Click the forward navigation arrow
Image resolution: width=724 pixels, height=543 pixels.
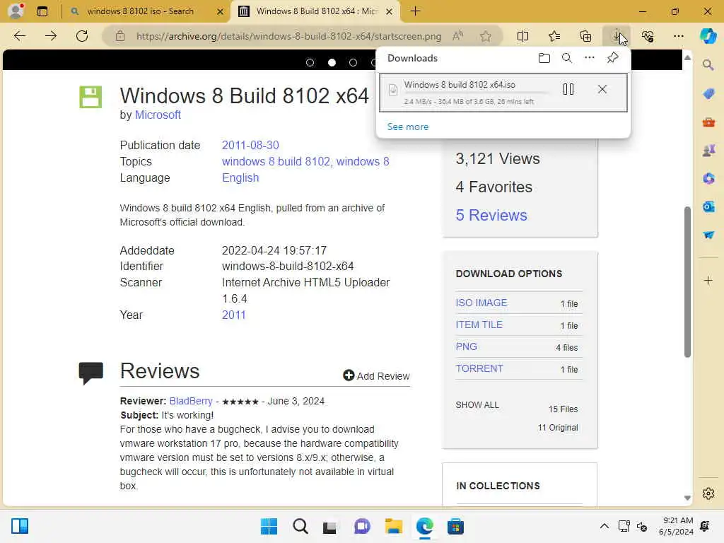tap(51, 36)
